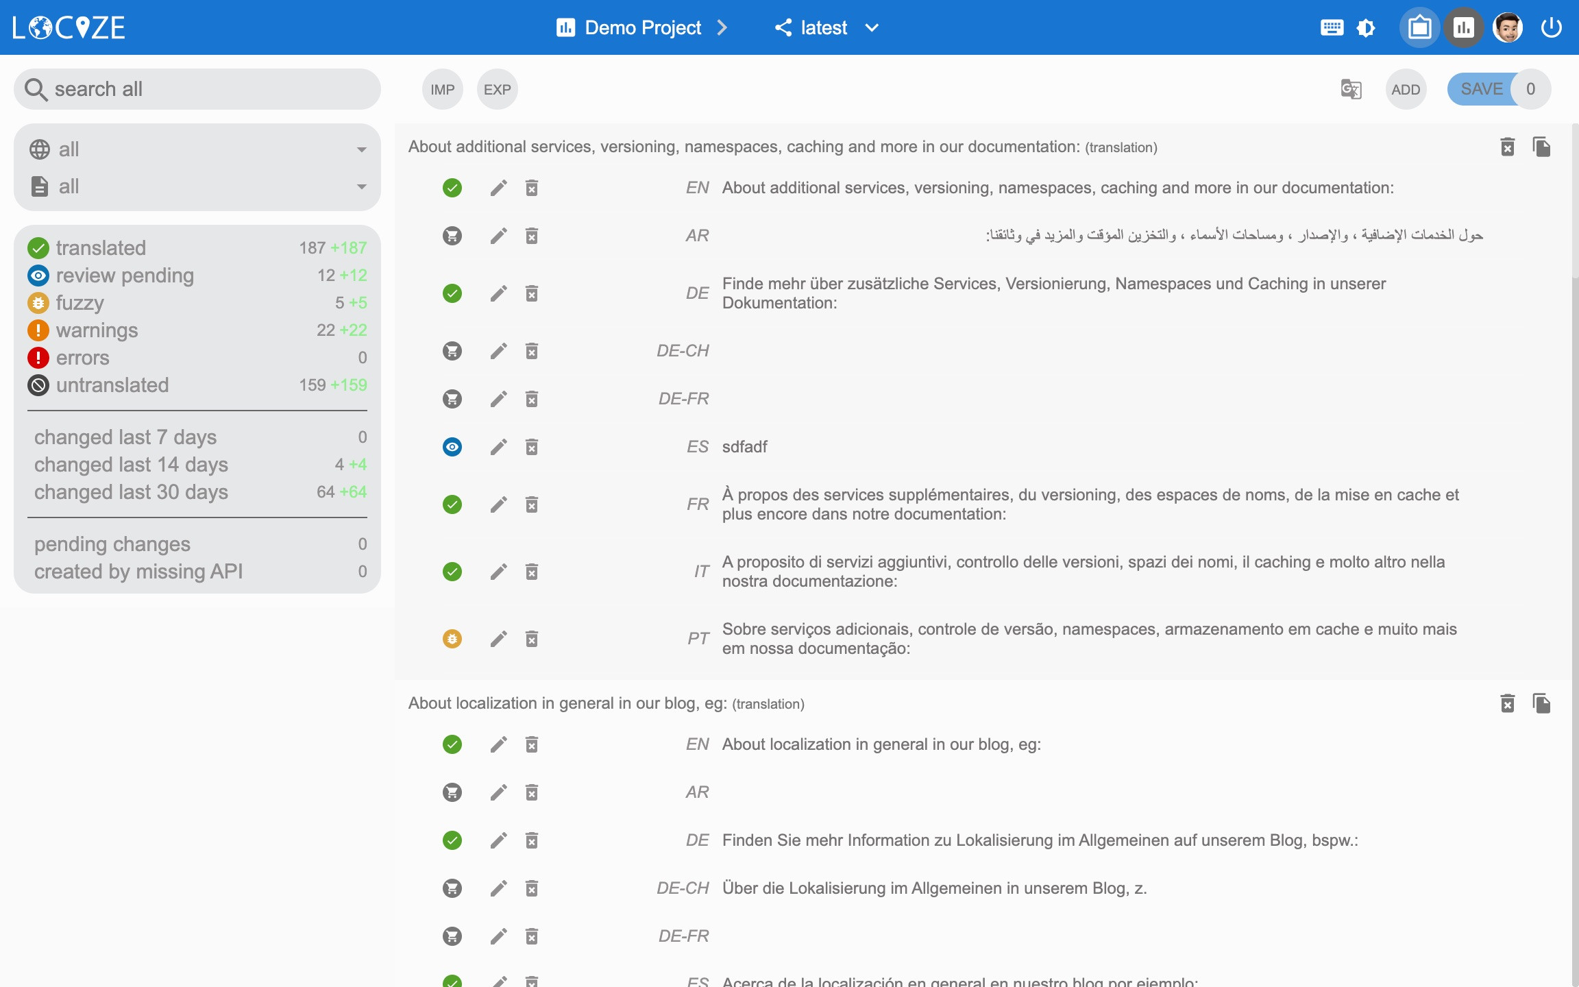Click the power logout icon
Viewport: 1579px width, 987px height.
click(1551, 27)
